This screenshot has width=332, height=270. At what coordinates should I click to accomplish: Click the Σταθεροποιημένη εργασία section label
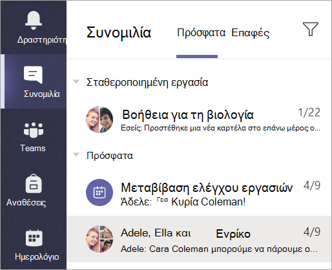click(x=147, y=83)
